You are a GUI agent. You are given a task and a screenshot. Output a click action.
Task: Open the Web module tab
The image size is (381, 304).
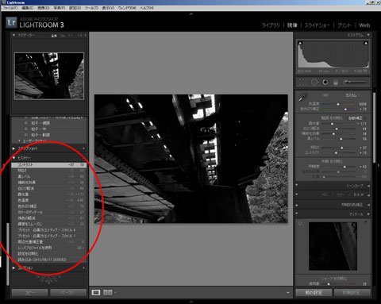click(364, 25)
